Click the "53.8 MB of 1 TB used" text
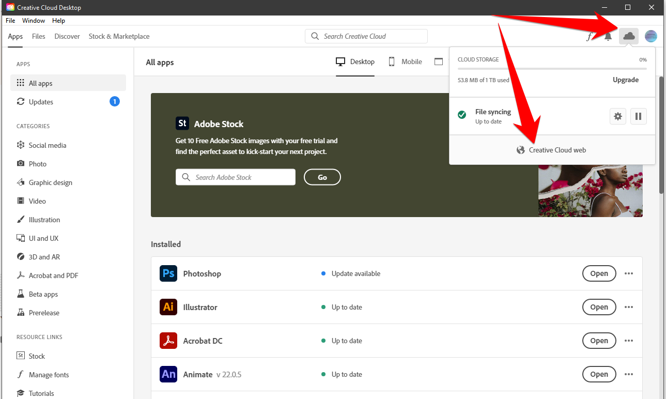This screenshot has width=666, height=399. [484, 80]
